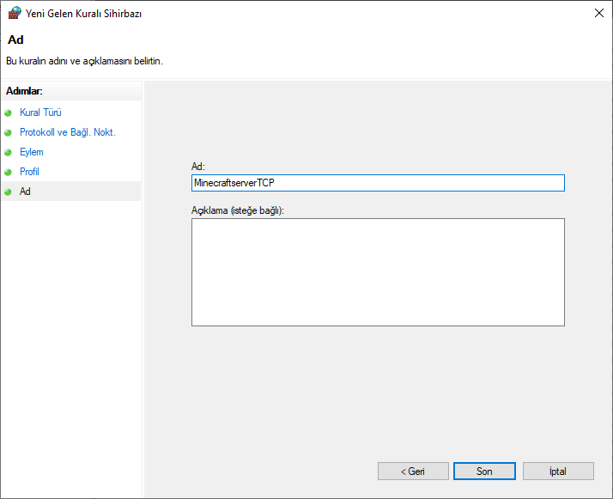The image size is (613, 499).
Task: Click green bullet beside Kural Türü
Action: click(x=9, y=113)
